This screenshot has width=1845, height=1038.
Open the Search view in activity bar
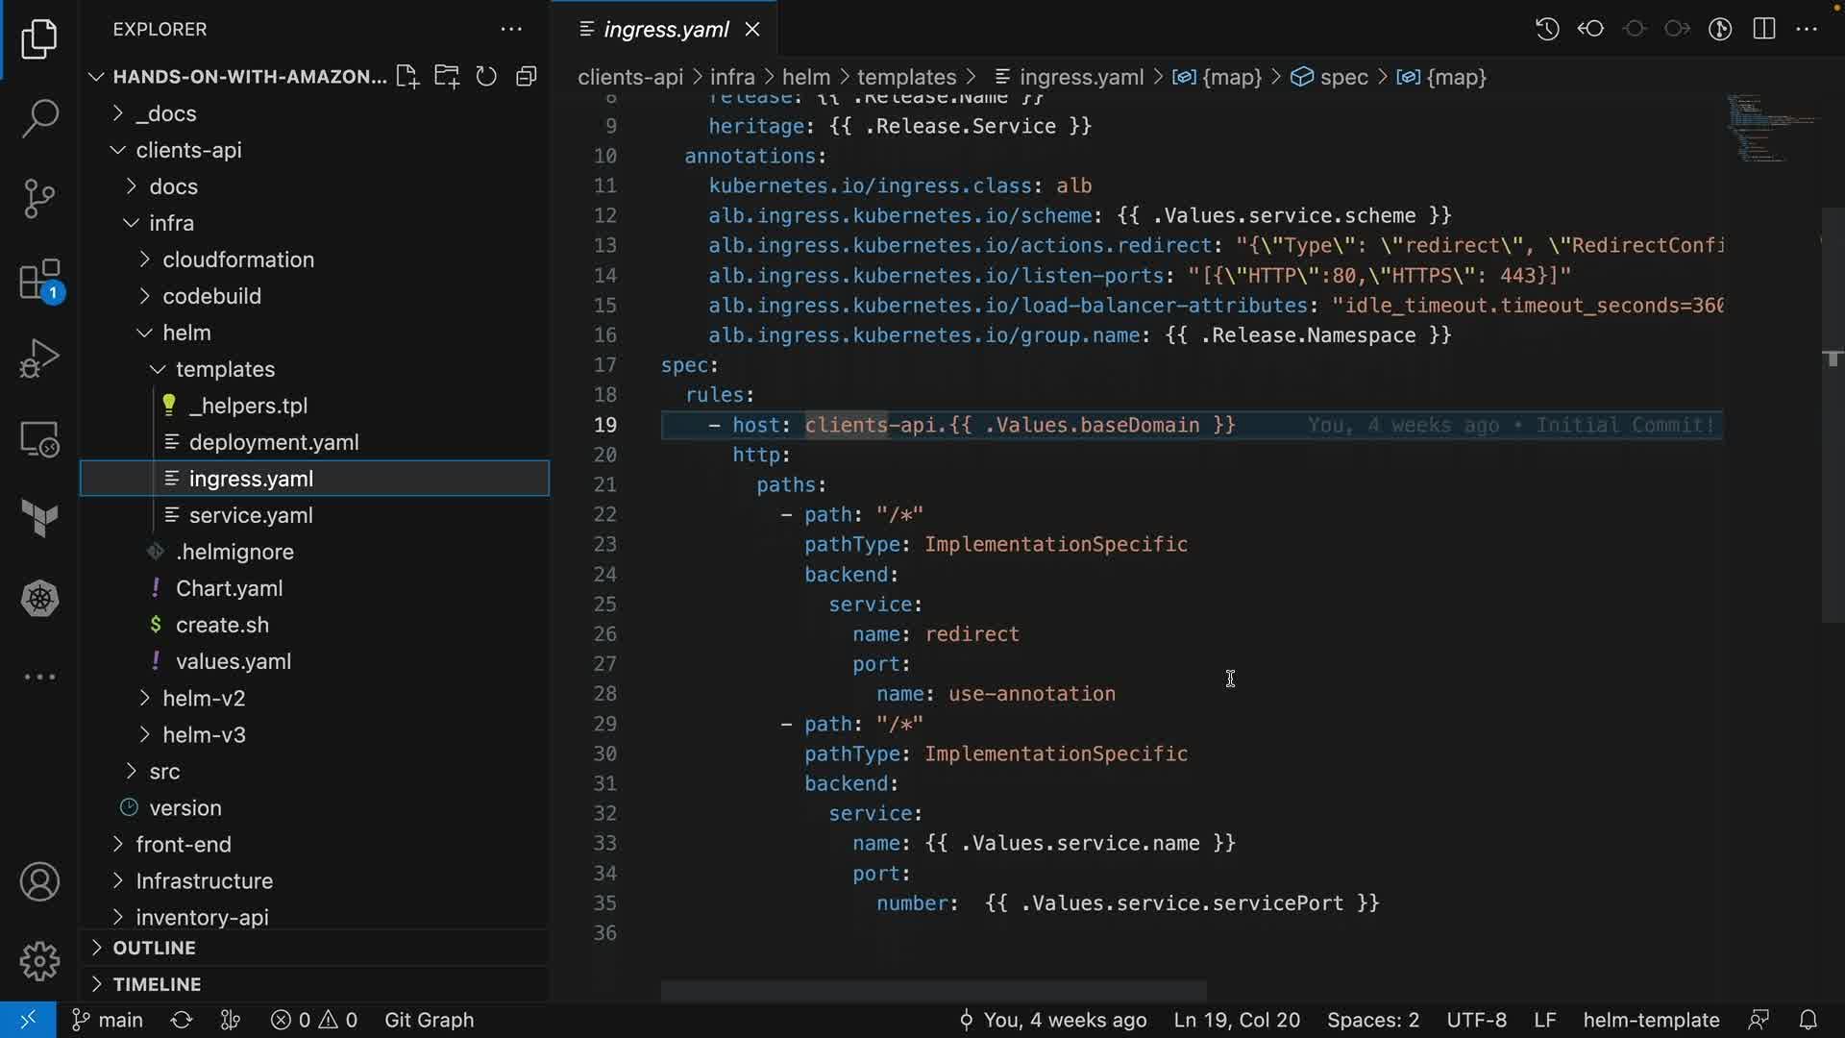tap(39, 118)
